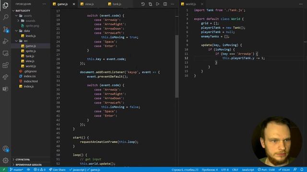Image resolution: width=307 pixels, height=172 pixels.
Task: Click line 12 in world.js editor
Action: pos(243,58)
